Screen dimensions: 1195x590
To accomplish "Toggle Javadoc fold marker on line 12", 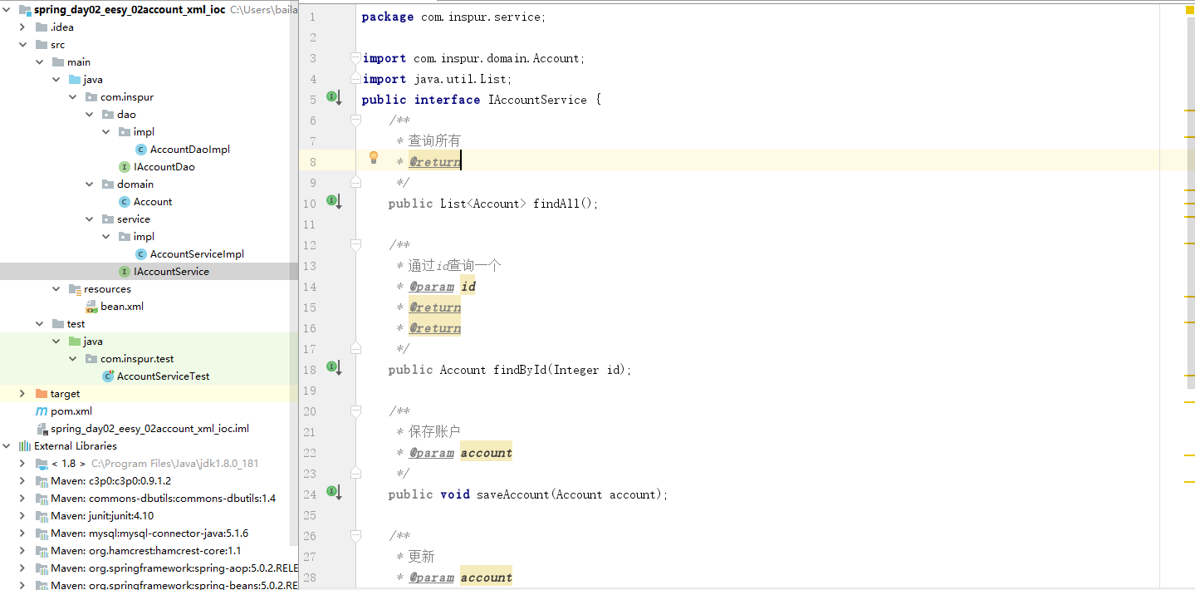I will [356, 244].
